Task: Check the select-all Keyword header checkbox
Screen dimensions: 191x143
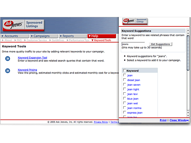Action: pyautogui.click(x=124, y=70)
